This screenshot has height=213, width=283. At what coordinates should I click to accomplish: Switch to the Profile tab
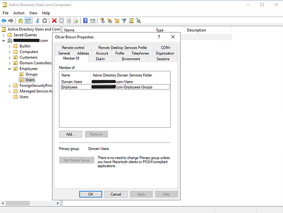point(119,53)
